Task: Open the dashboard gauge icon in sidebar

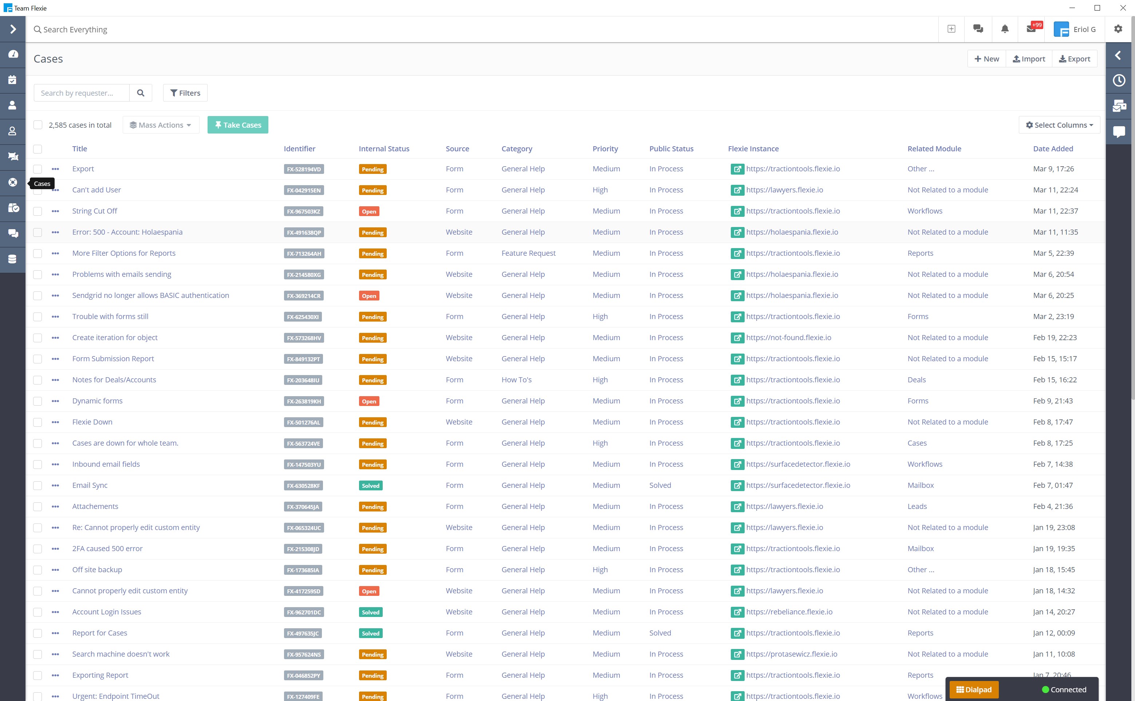Action: pos(13,54)
